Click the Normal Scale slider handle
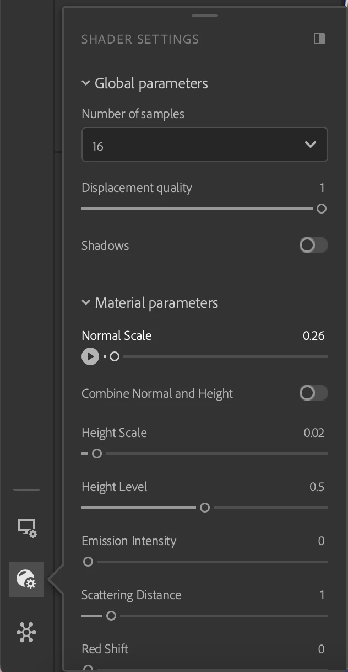Screen dimensions: 348x672 (x=115, y=356)
